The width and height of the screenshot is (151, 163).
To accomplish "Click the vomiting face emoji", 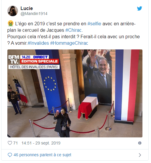I will point(11,23).
